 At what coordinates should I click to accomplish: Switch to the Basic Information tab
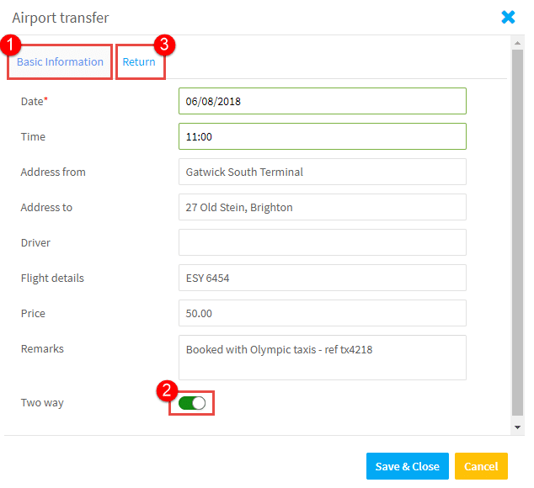[60, 62]
